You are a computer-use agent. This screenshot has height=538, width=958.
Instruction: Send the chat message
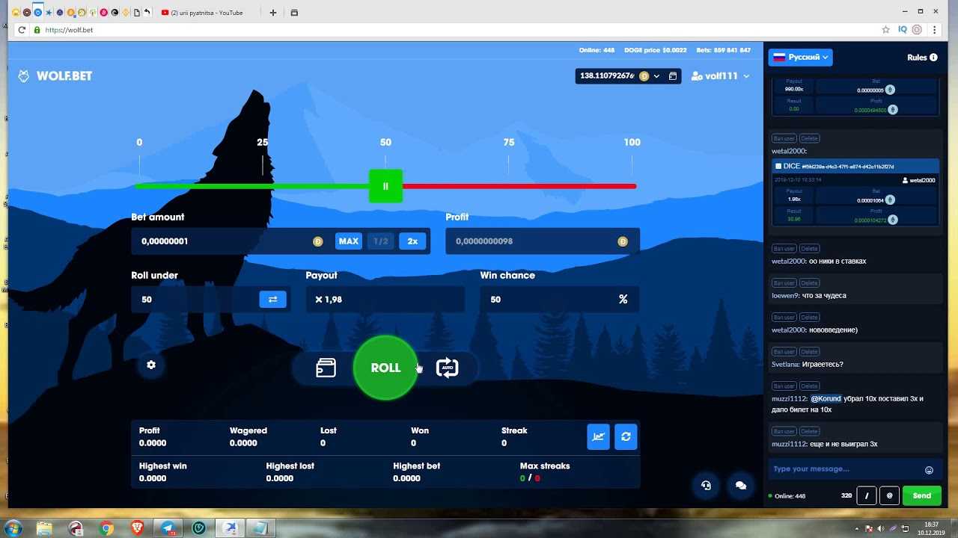tap(921, 495)
